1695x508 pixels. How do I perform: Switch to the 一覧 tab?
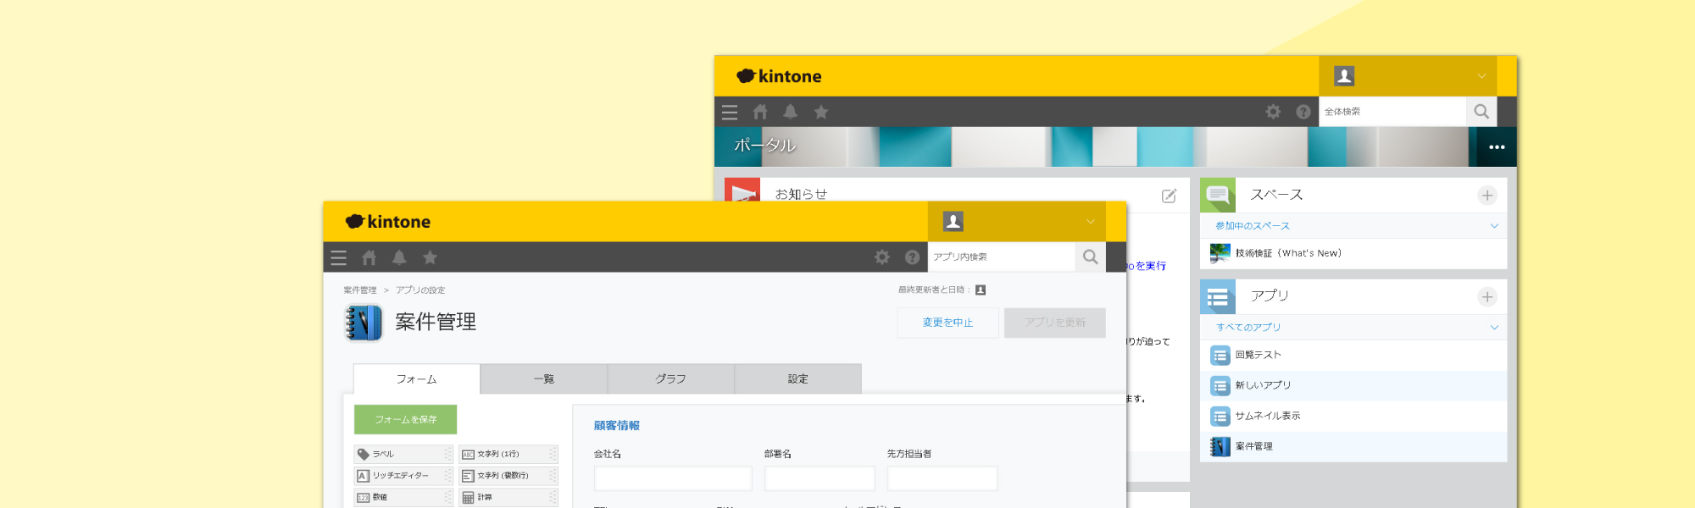[544, 379]
